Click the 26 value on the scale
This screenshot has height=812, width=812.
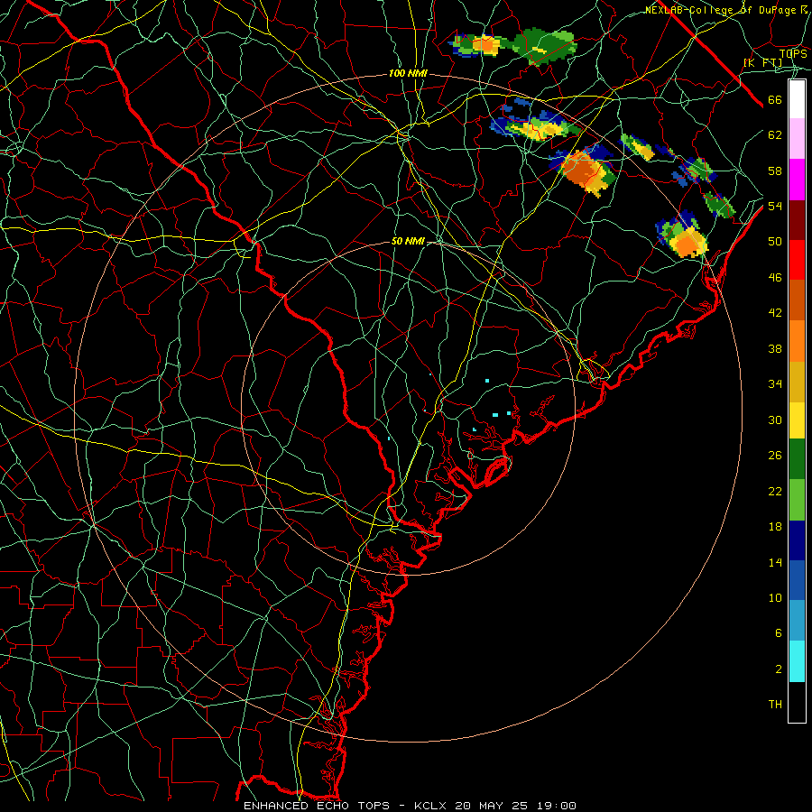coord(775,456)
